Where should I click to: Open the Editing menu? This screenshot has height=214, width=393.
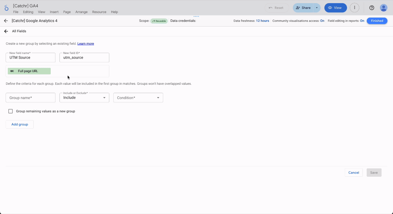[x=28, y=12]
